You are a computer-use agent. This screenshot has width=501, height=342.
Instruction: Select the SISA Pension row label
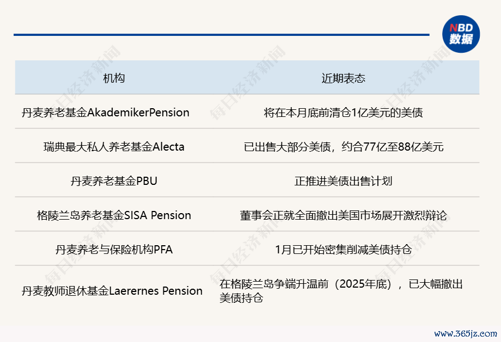tap(114, 215)
